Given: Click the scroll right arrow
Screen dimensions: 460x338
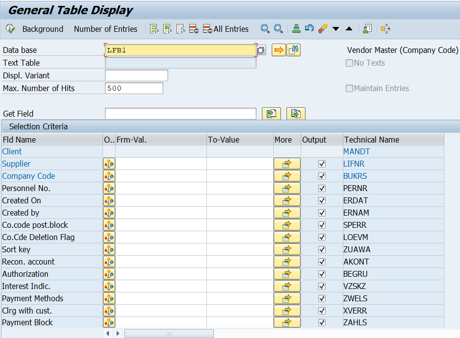Looking at the screenshot, I should 118,334.
